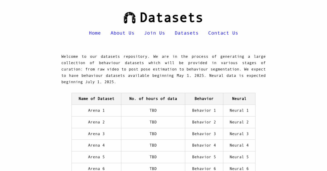Navigate to Contact Us
Viewport: 327px width, 171px height.
point(223,33)
